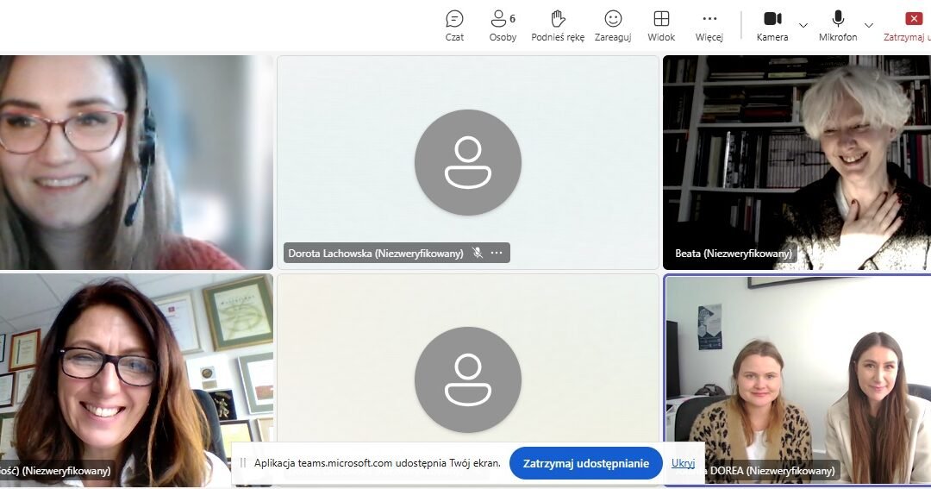Select Dorota Lachowska's avatar placeholder
The width and height of the screenshot is (931, 489).
(x=468, y=162)
